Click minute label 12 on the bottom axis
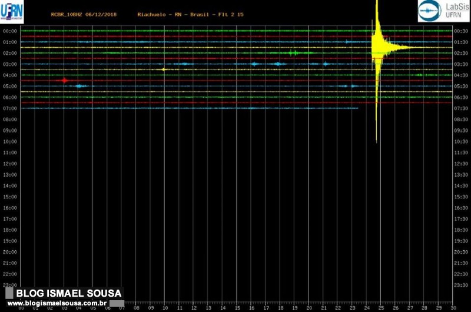Image resolution: width=471 pixels, height=312 pixels. [194, 308]
